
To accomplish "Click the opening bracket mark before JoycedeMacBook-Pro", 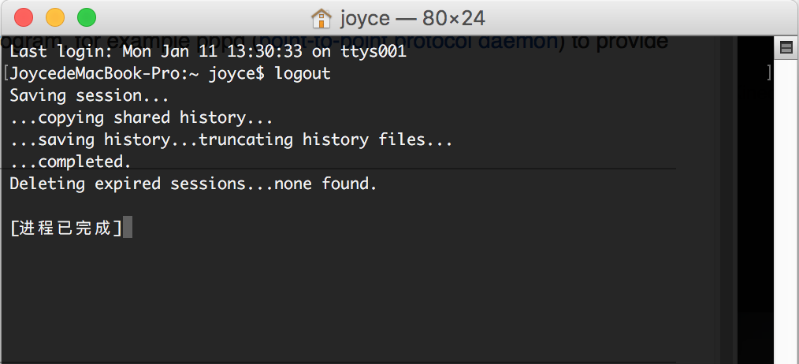I will click(6, 74).
